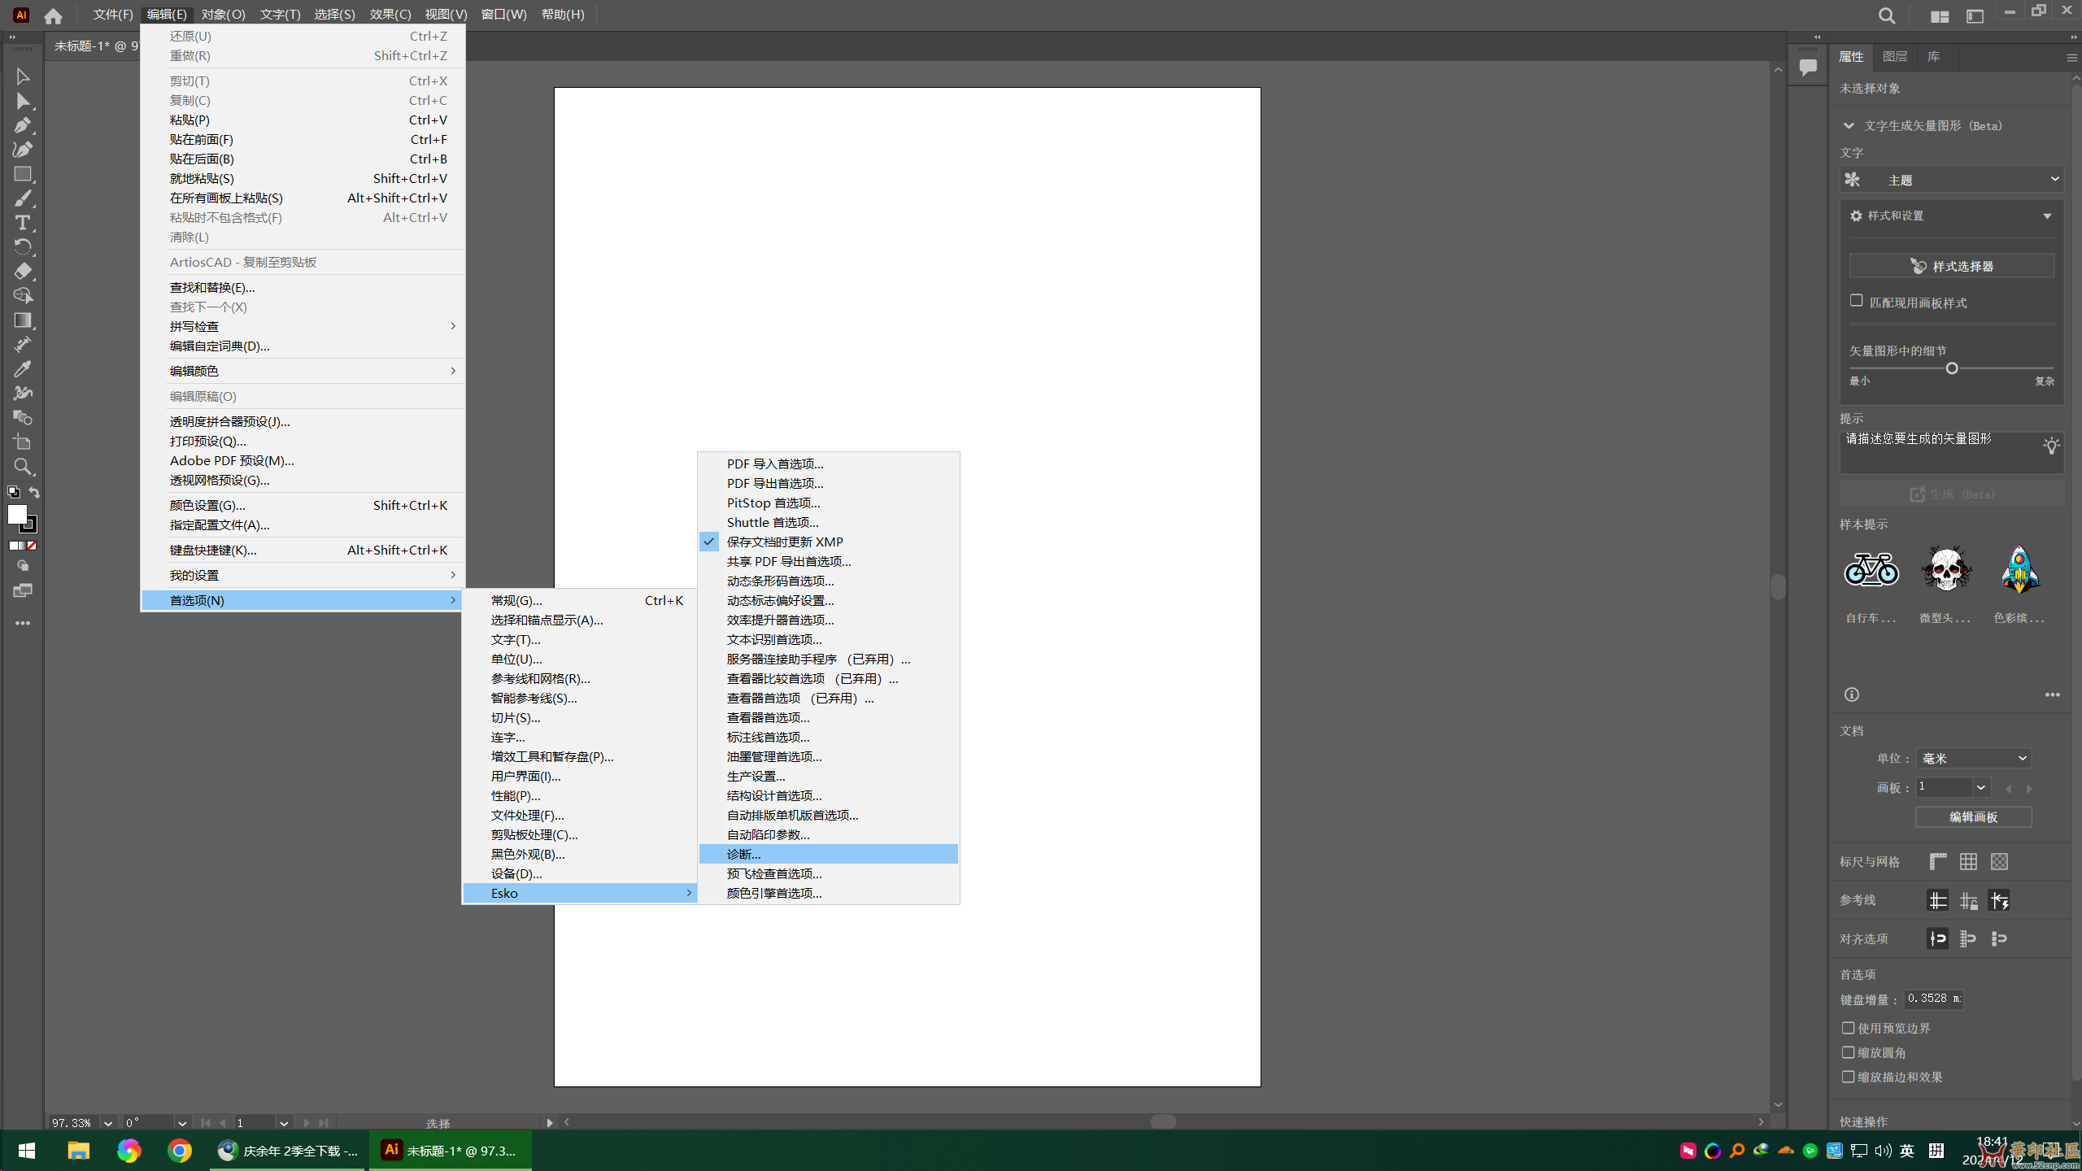Select the Artboard tool
This screenshot has height=1171, width=2082.
click(23, 442)
